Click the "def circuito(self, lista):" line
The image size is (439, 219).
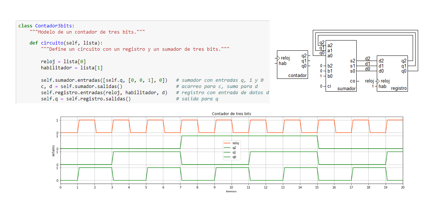pyautogui.click(x=66, y=43)
